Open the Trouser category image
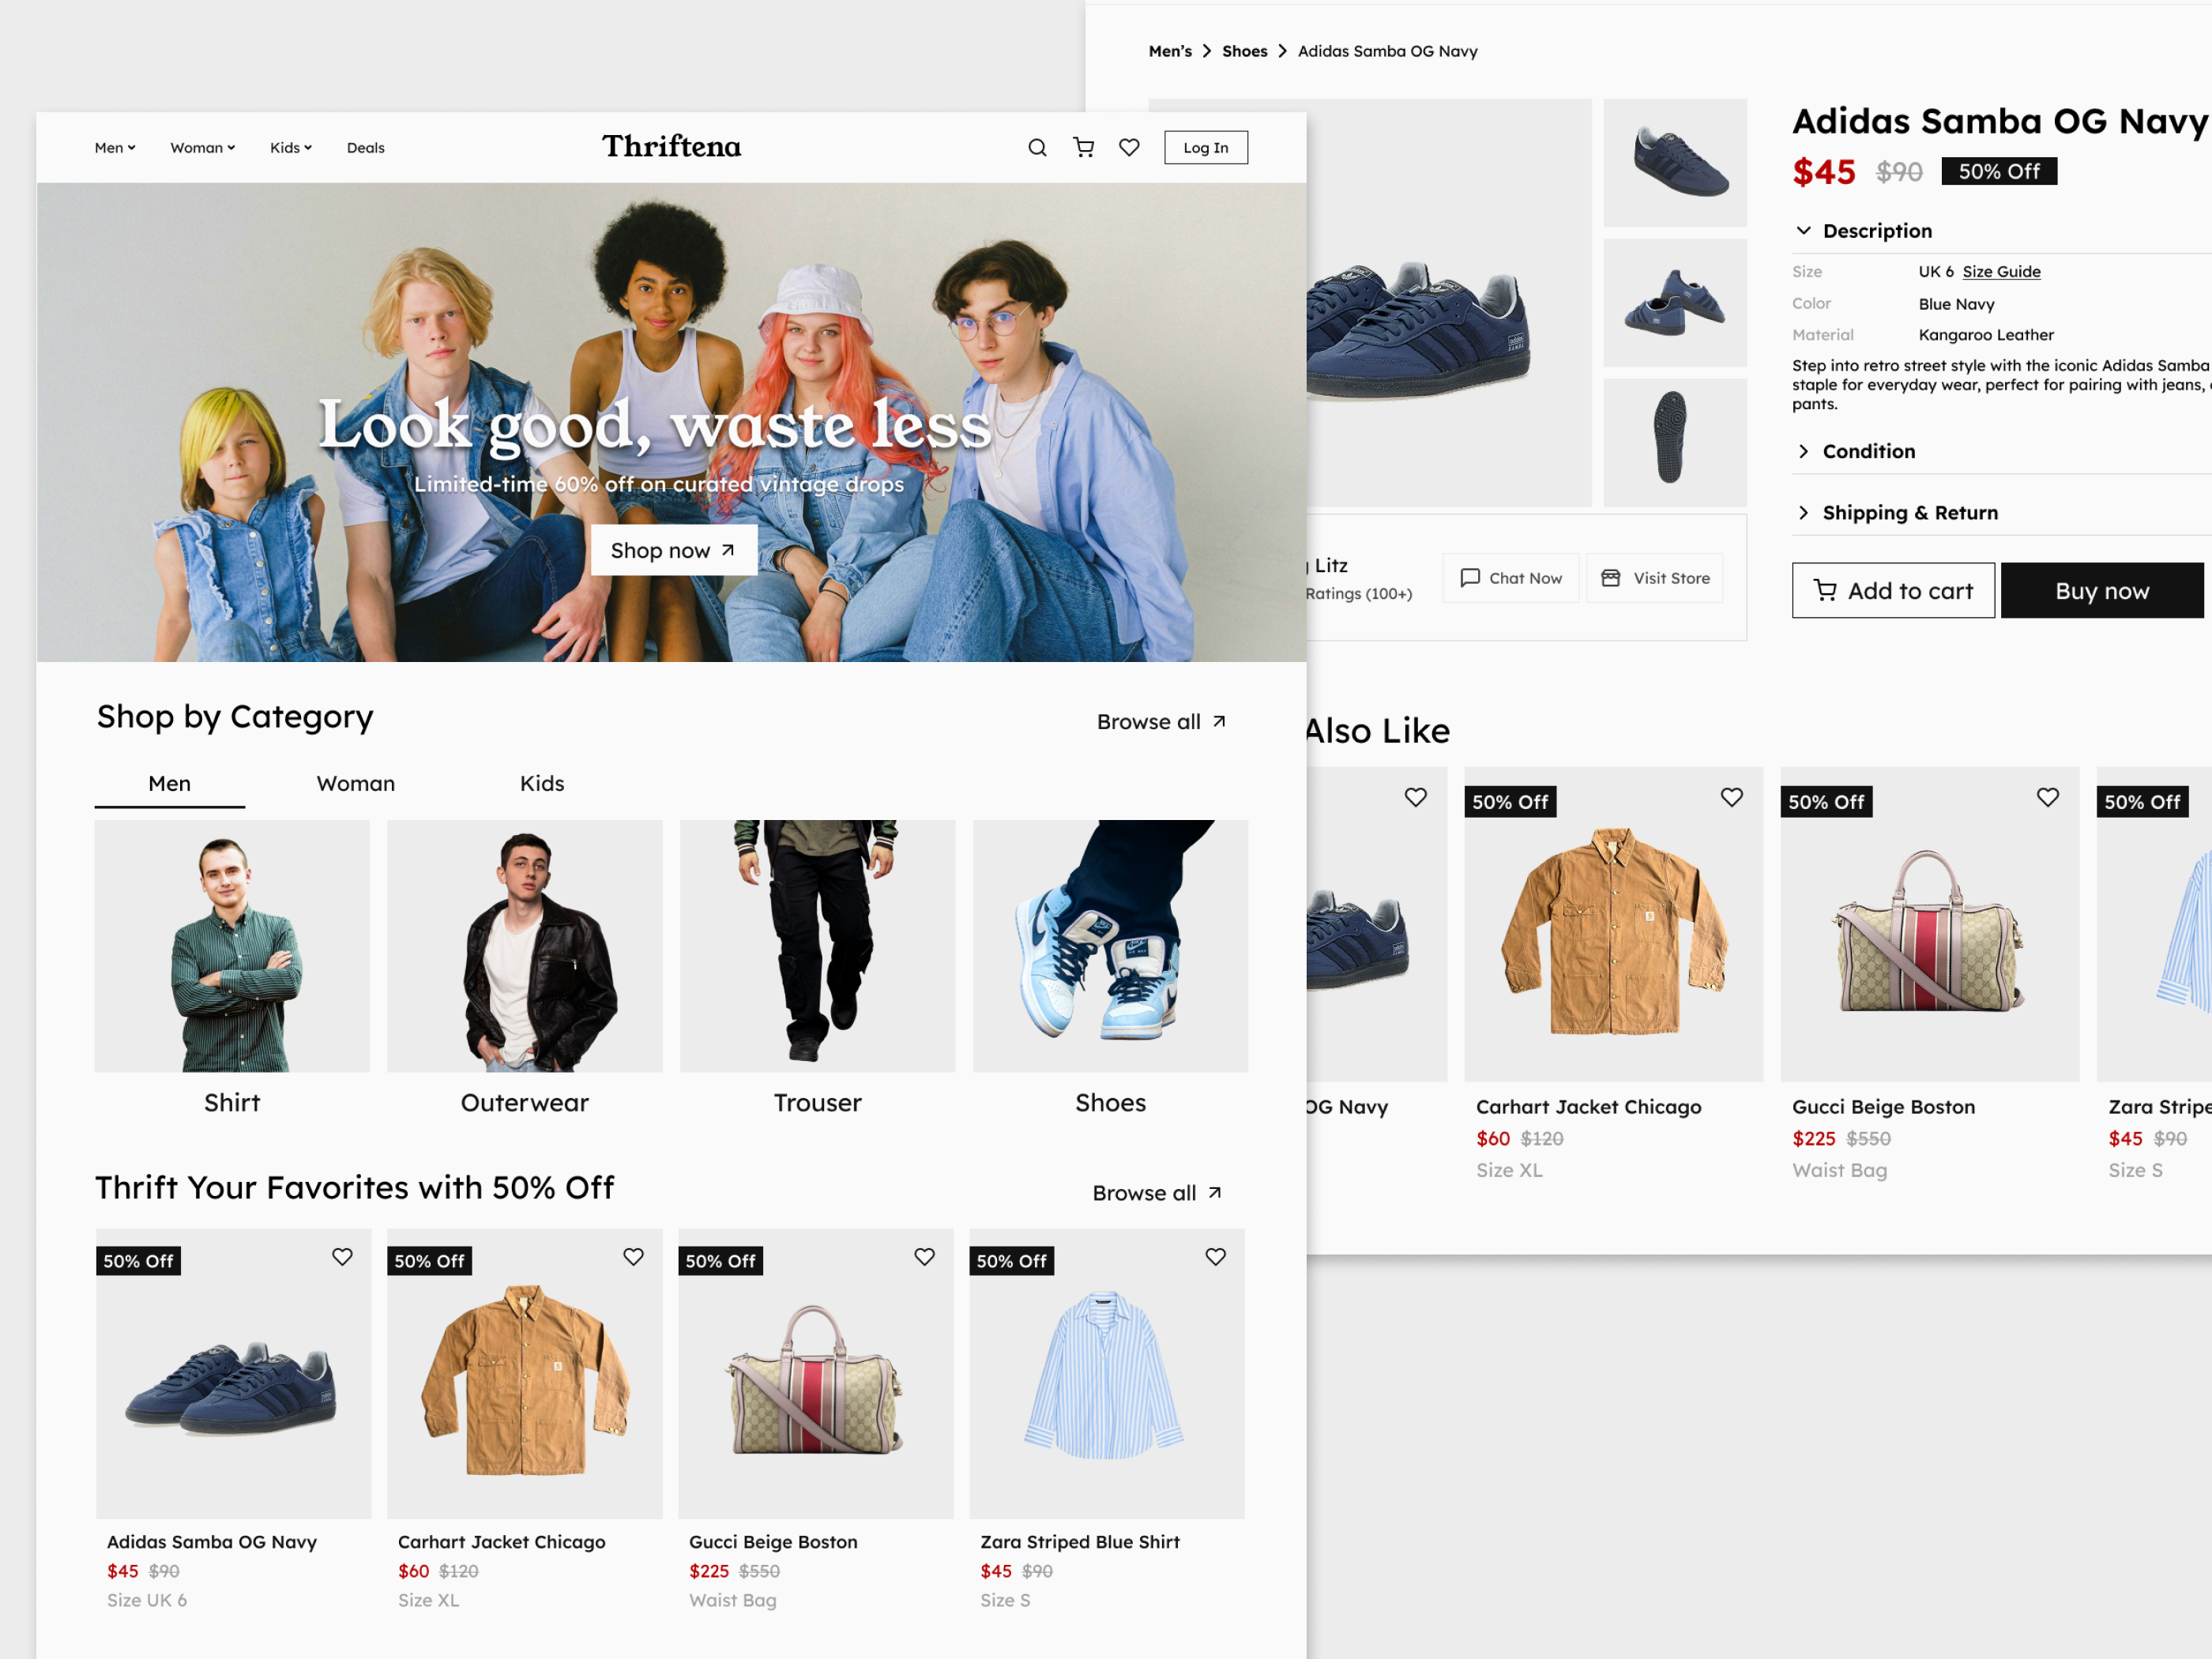This screenshot has height=1659, width=2212. coord(818,946)
